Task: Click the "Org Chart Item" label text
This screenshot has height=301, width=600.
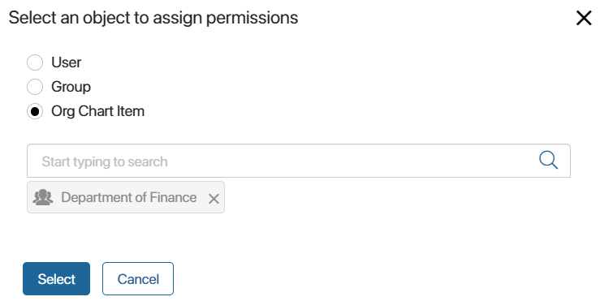Action: pos(98,111)
